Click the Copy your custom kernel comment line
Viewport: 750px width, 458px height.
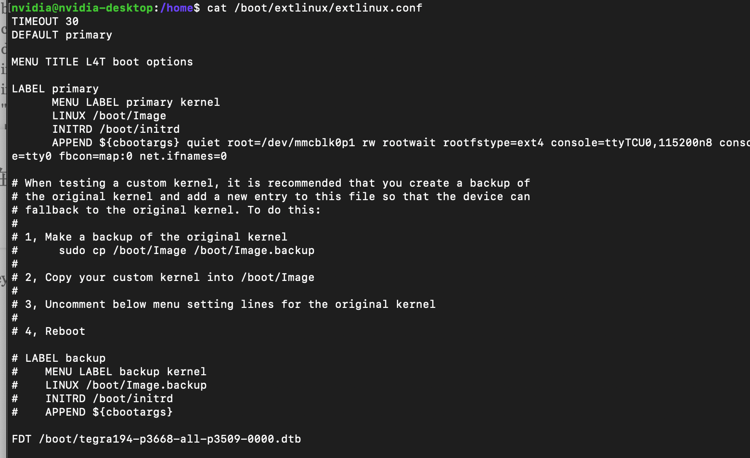point(163,277)
